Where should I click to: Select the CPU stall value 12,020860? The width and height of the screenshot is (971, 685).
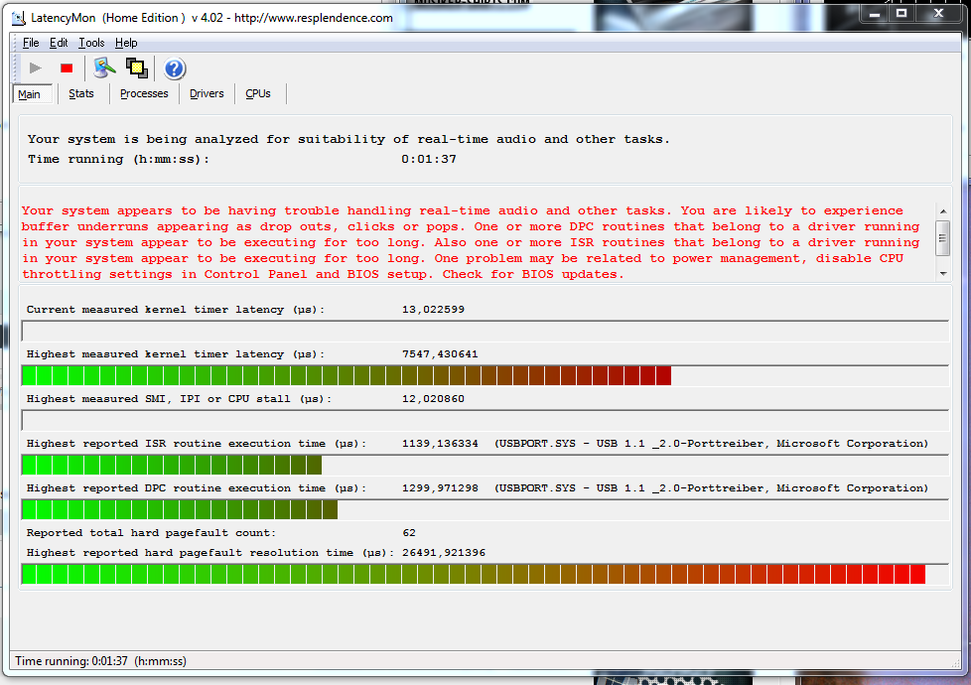433,398
